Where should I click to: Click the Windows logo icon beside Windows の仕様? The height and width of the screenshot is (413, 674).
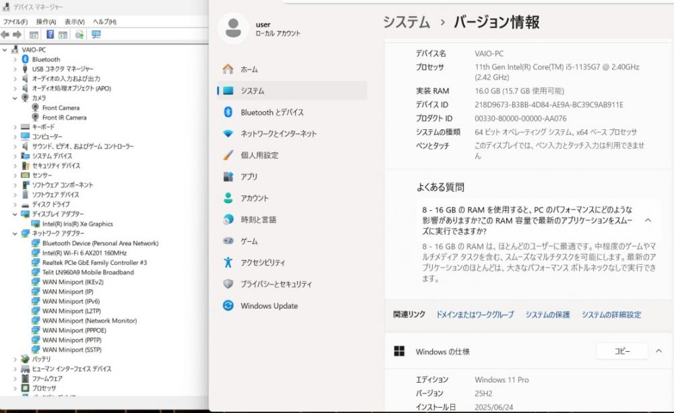click(x=399, y=351)
